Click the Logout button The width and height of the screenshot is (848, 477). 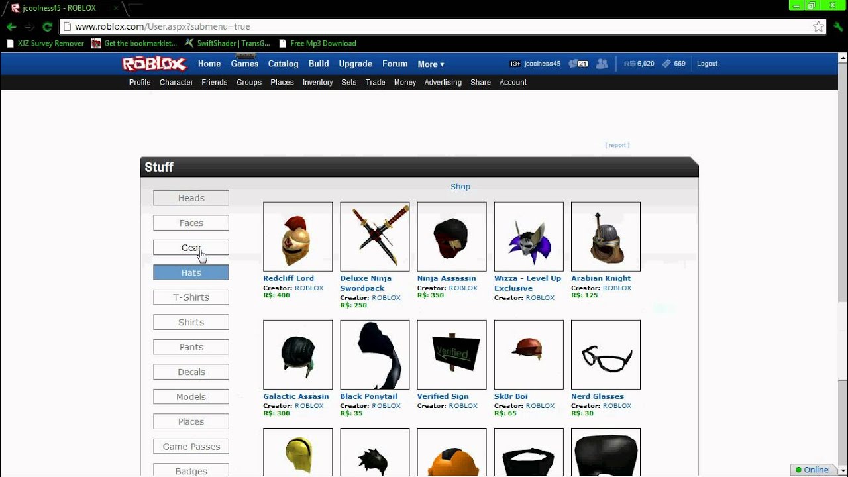click(707, 64)
